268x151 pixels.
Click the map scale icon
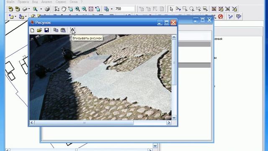106,9
